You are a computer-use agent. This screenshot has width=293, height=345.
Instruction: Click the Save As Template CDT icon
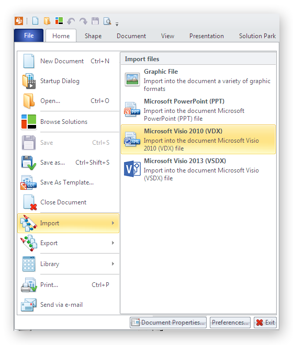point(29,182)
